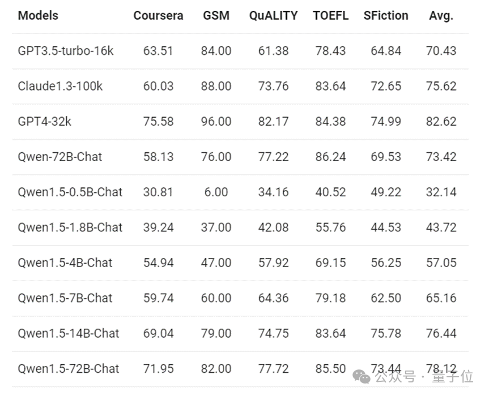Select the Qwen1.5-14B-Chat model name
Viewport: 489px width, 396px height.
click(69, 333)
